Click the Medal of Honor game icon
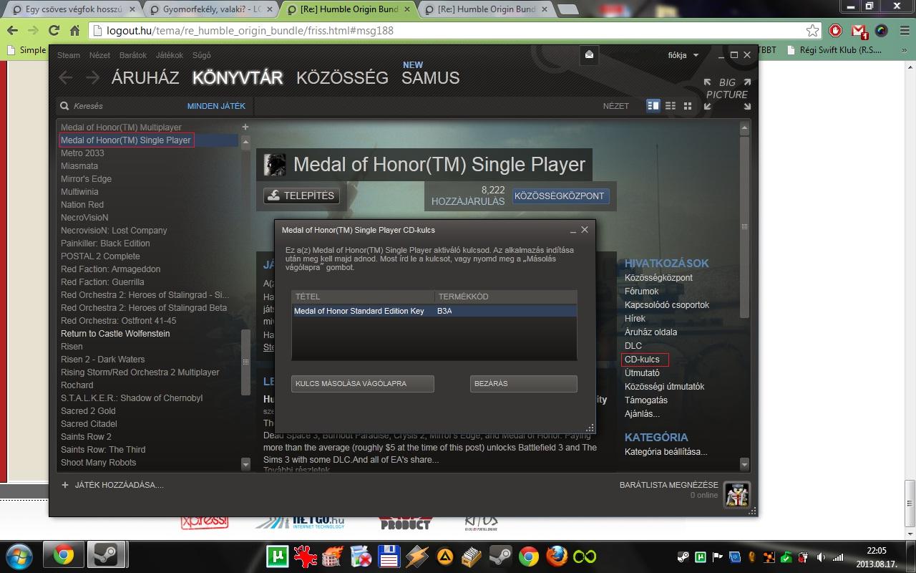Image resolution: width=916 pixels, height=573 pixels. (x=275, y=165)
